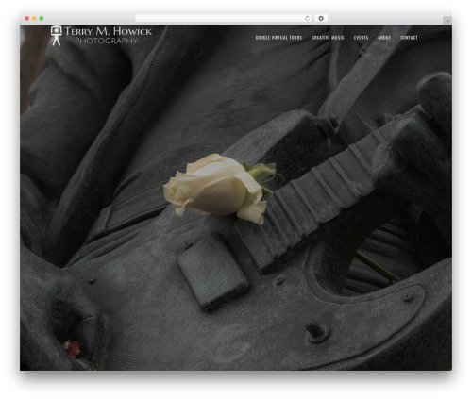Open the Contact page
Image resolution: width=472 pixels, height=399 pixels.
(409, 38)
